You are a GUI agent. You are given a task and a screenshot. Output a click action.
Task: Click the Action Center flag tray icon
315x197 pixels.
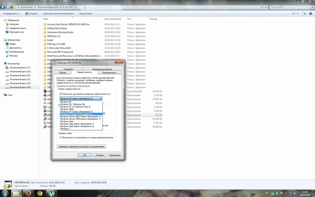[282, 194]
